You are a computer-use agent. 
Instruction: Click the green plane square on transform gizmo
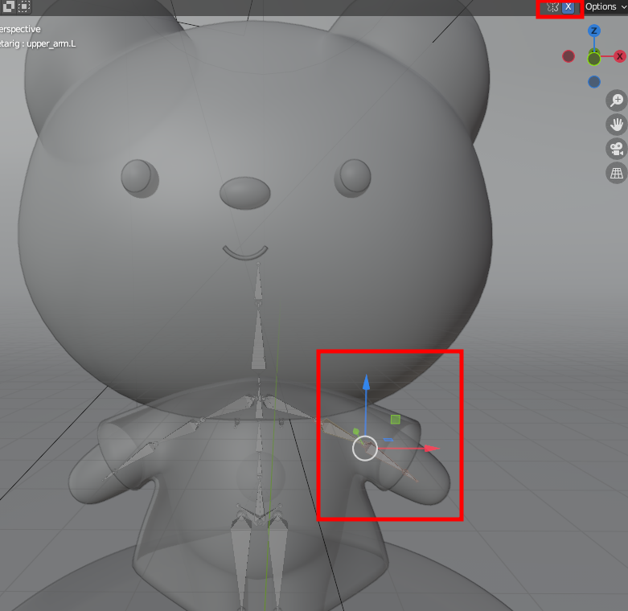[396, 419]
